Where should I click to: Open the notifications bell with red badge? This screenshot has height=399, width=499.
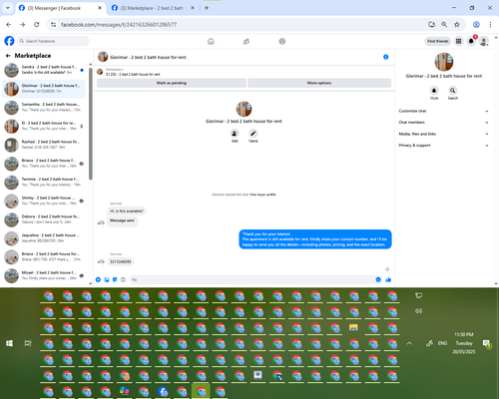point(471,41)
